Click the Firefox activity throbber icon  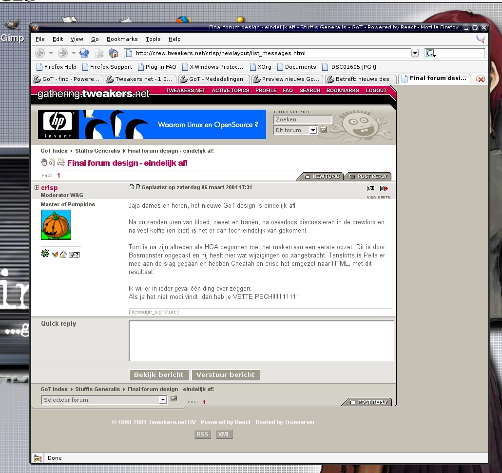point(480,39)
